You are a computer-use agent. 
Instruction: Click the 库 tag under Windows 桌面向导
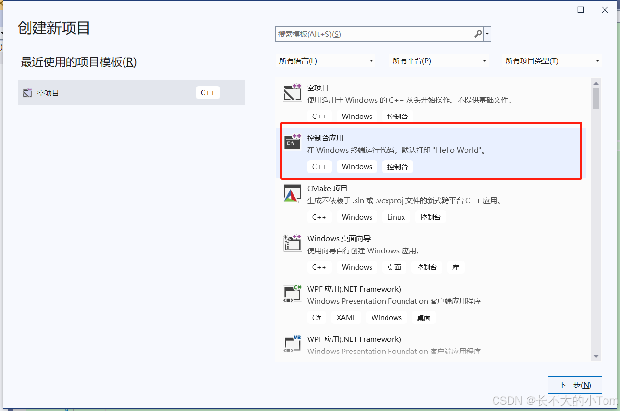[x=455, y=267]
